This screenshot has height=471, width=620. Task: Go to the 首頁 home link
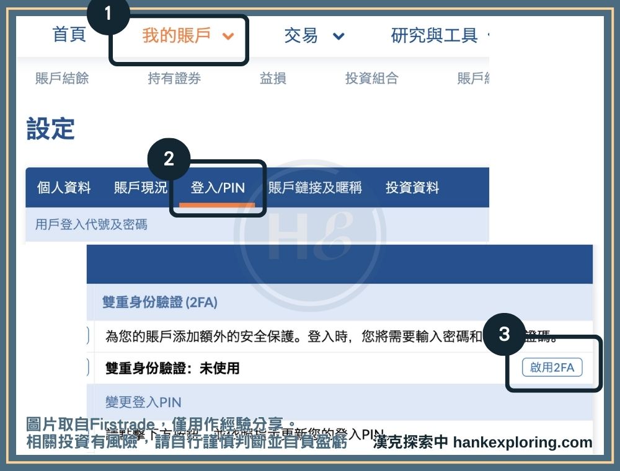(x=69, y=35)
